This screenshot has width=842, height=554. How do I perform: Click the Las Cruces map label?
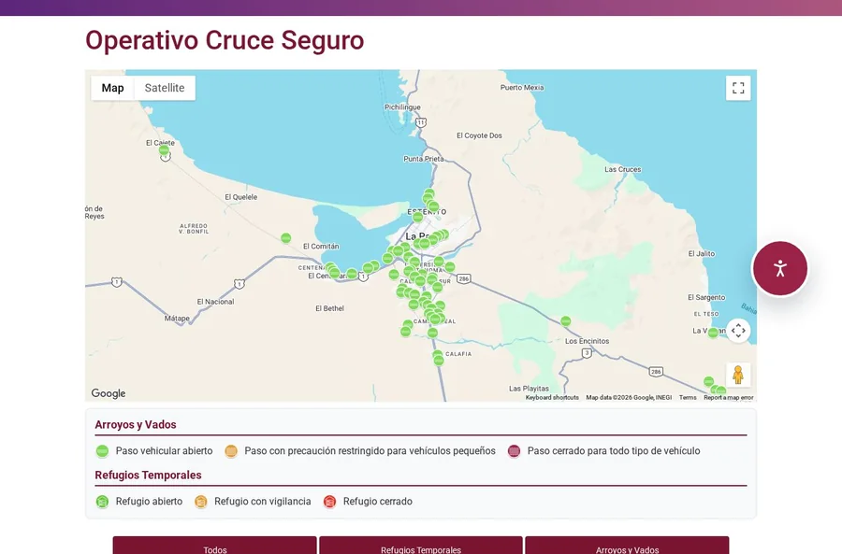[x=622, y=169]
